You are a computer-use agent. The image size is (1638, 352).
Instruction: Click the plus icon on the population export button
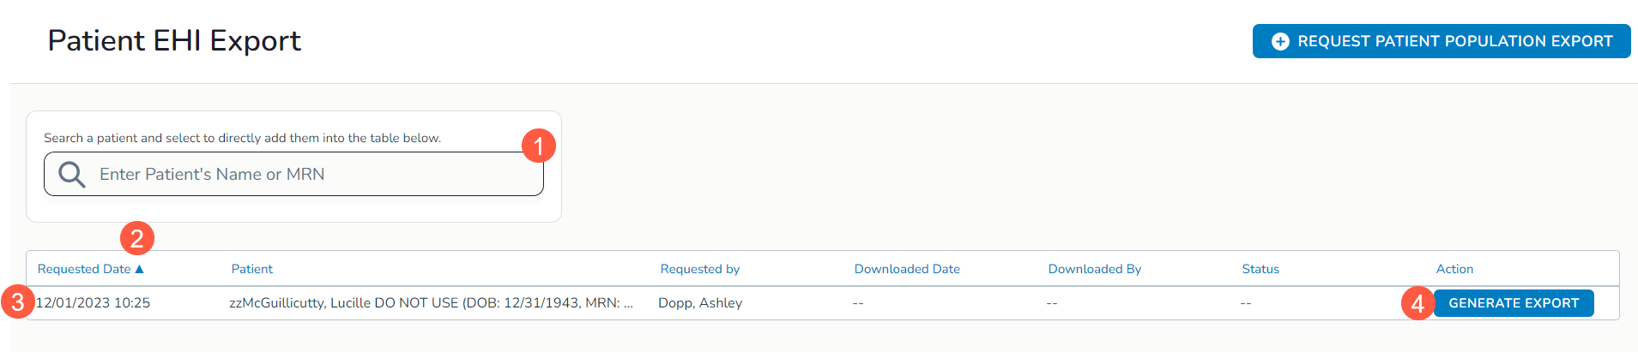1279,41
